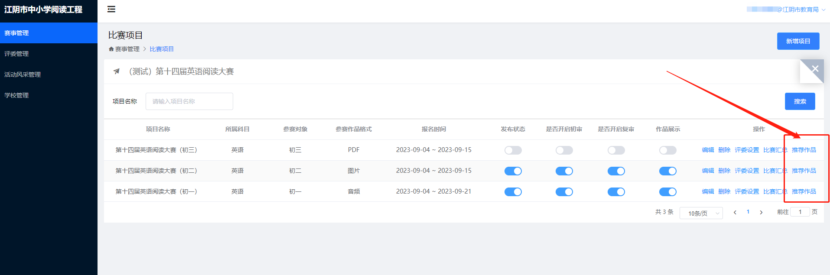Collapse the sidebar with the hamburger icon
The width and height of the screenshot is (830, 275).
click(111, 9)
